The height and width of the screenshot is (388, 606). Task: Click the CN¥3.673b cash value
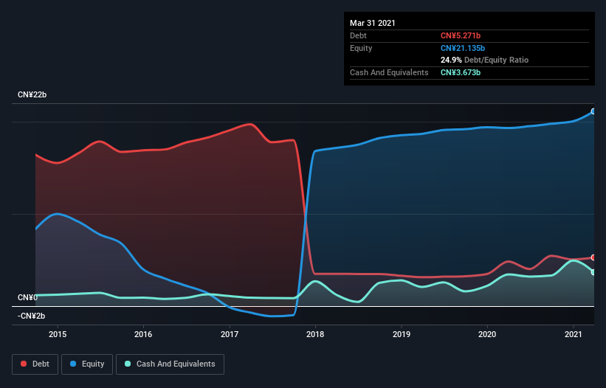(461, 72)
